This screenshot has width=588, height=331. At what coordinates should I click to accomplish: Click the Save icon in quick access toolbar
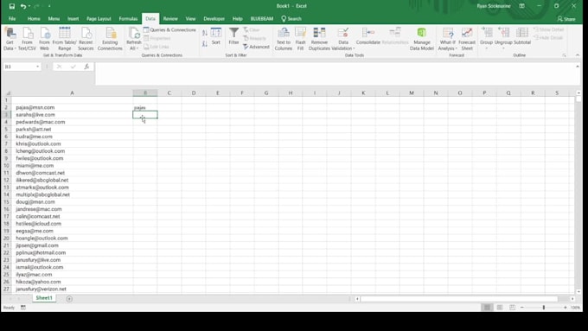click(x=11, y=6)
